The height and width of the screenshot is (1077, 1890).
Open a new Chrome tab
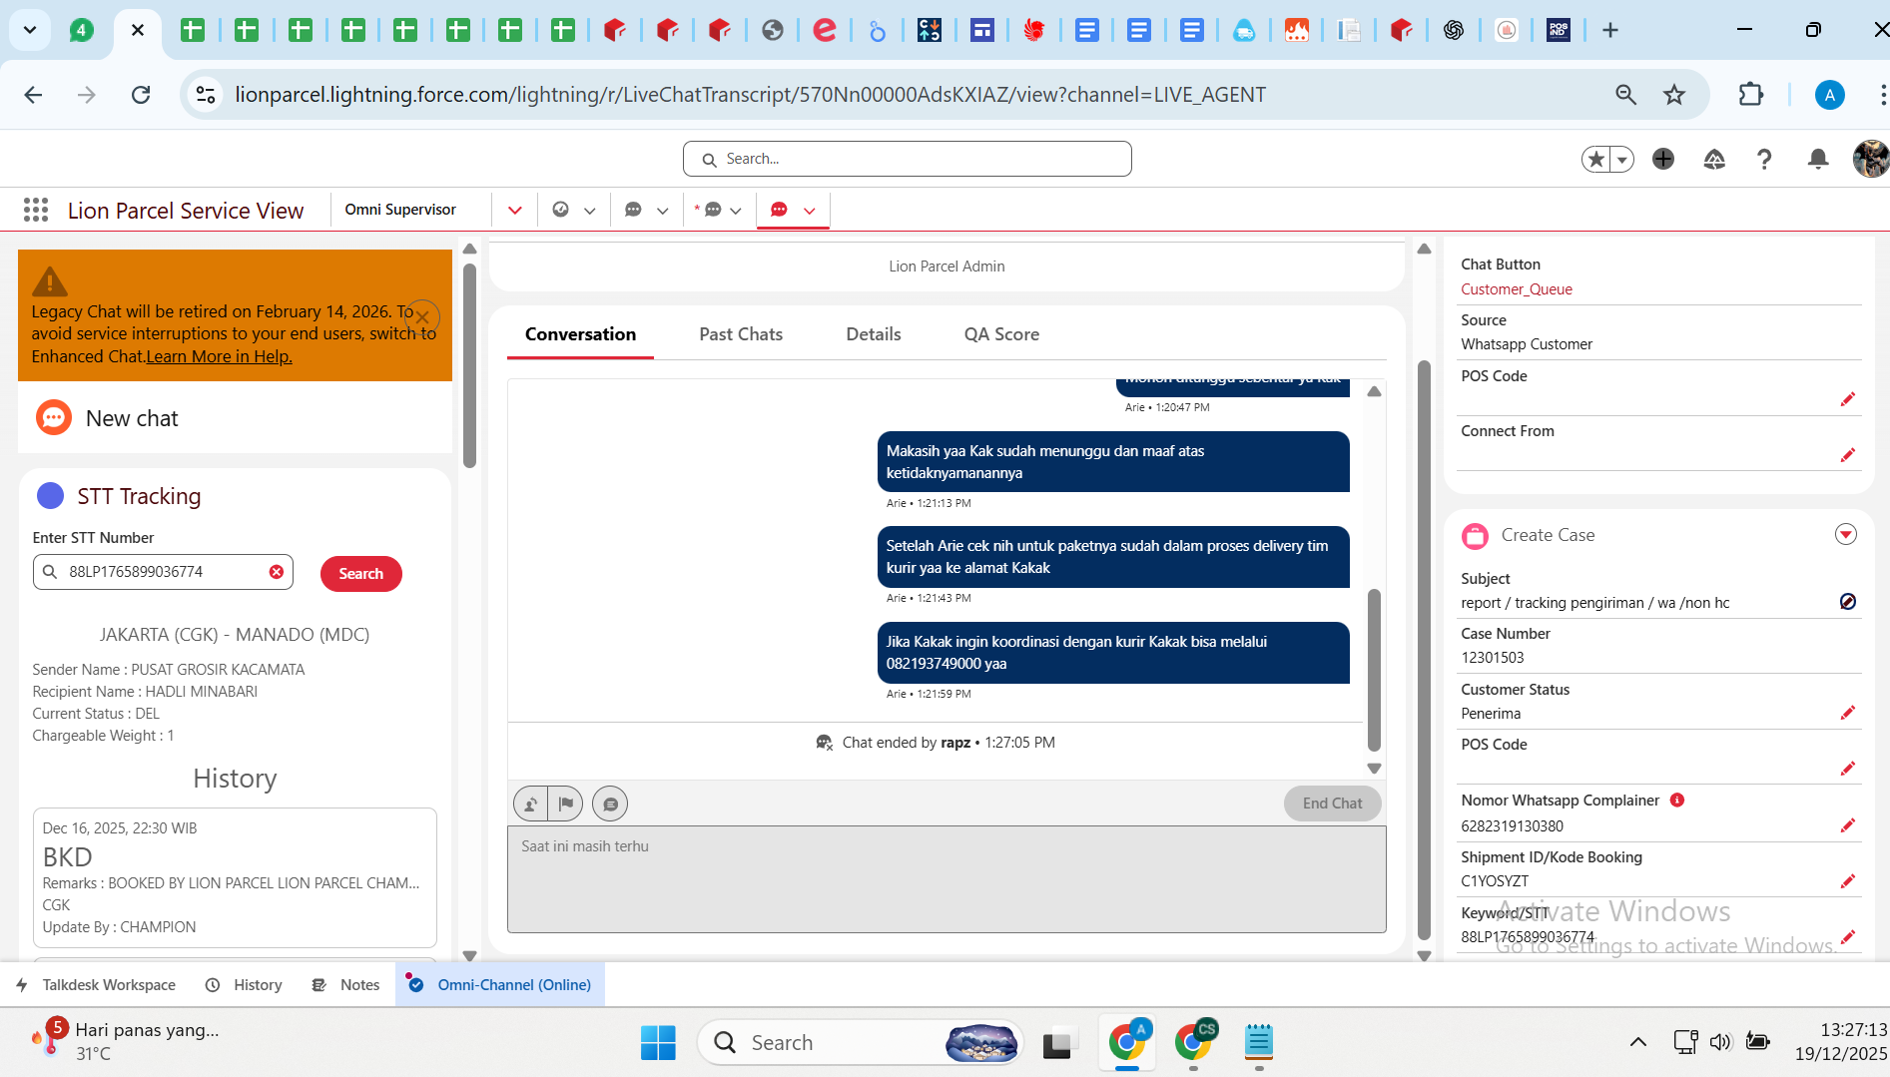(x=1610, y=30)
